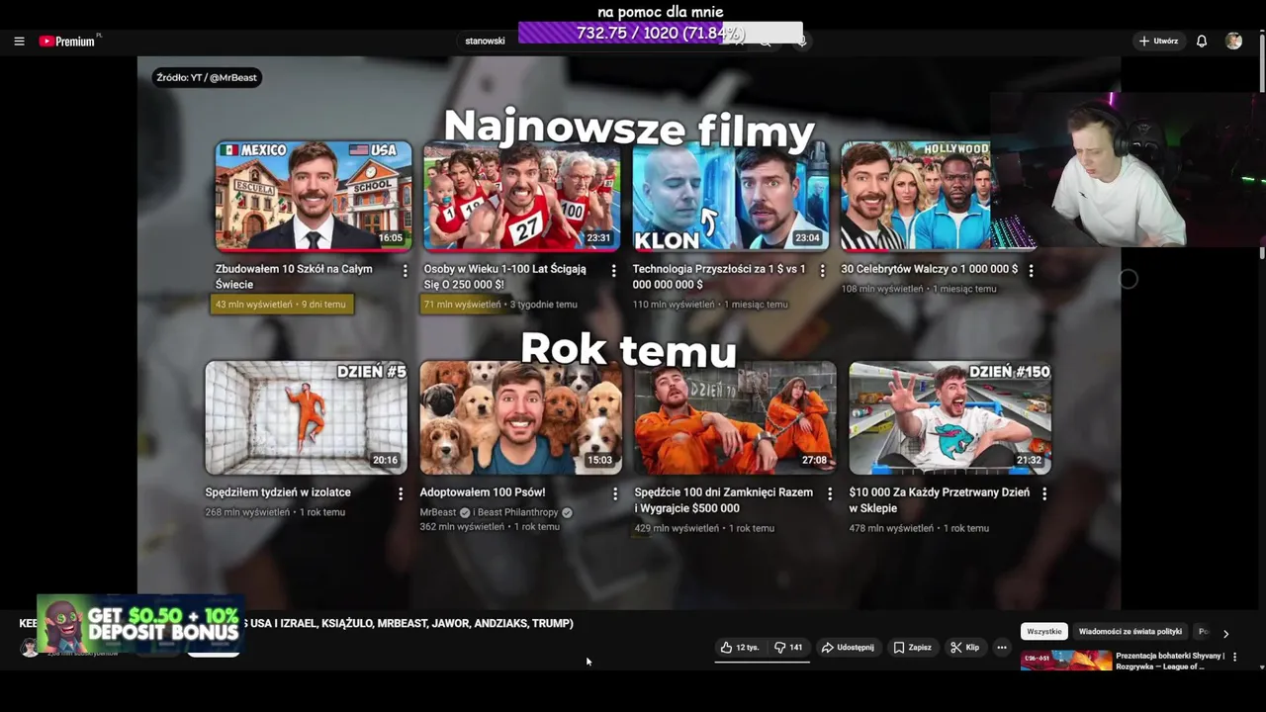The height and width of the screenshot is (712, 1266).
Task: Open options for Technologia Przyszłości video
Action: tap(822, 271)
